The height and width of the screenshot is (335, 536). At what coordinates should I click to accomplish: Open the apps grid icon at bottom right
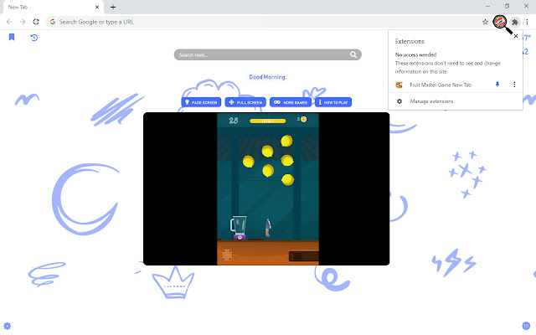526,326
